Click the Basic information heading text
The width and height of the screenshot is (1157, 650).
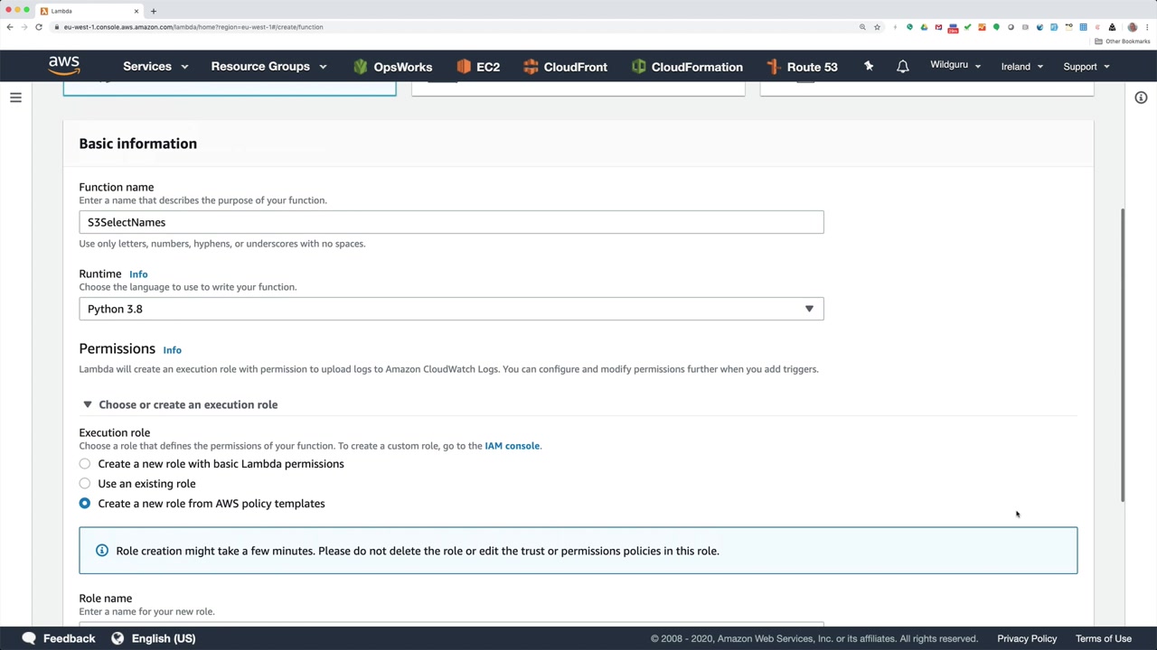click(x=137, y=144)
